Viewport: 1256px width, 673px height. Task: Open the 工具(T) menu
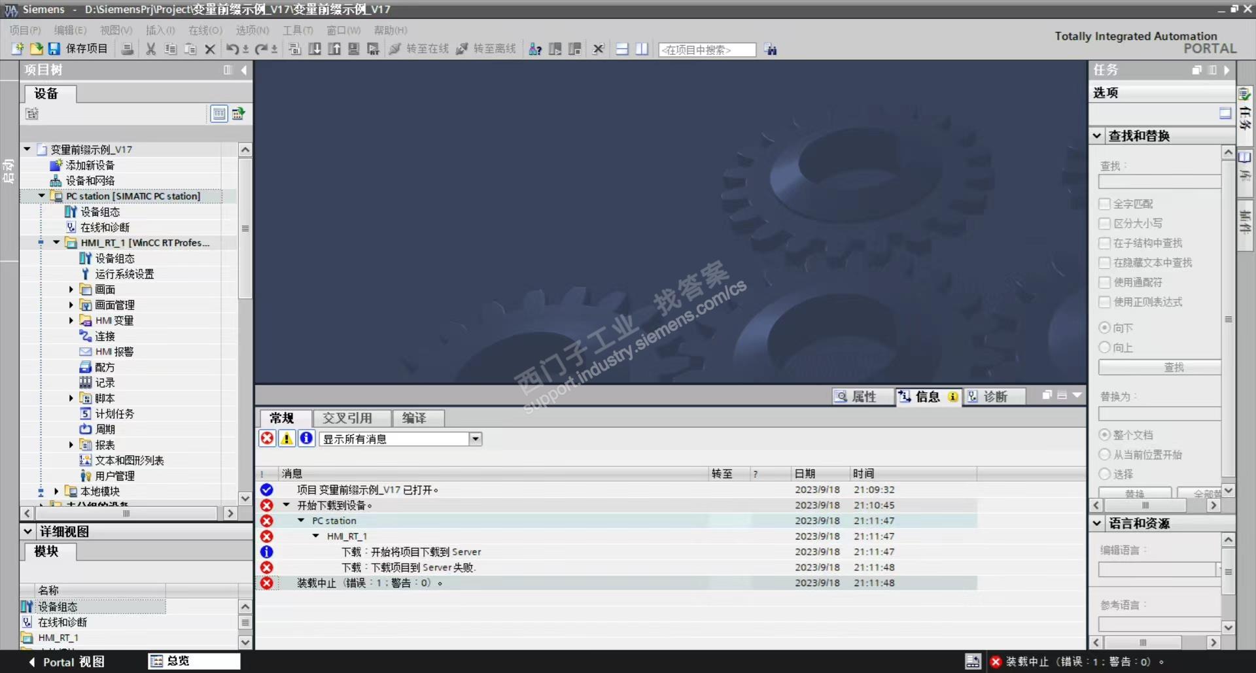pos(298,30)
